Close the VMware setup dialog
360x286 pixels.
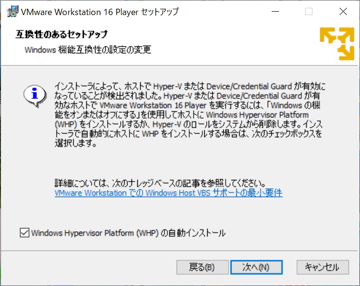click(343, 12)
